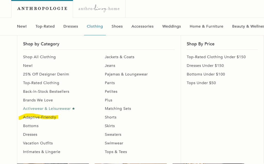Open Tops & Tees category
The height and width of the screenshot is (164, 264).
[x=116, y=152]
